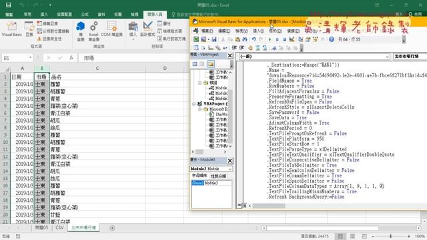Switch to the 常用 home ribbon tab
The height and width of the screenshot is (240, 427).
tap(27, 14)
